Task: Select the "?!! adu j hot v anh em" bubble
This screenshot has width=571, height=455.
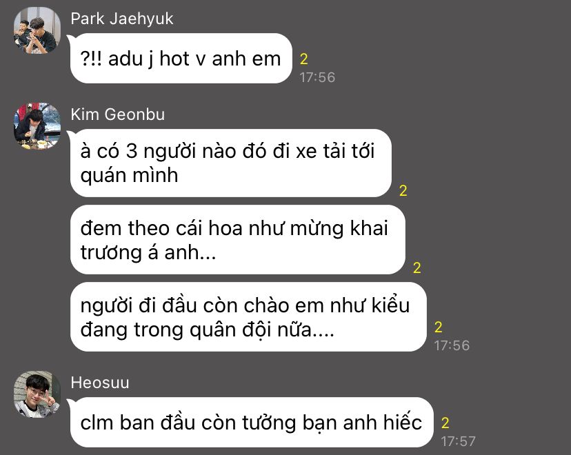Action: pos(181,58)
